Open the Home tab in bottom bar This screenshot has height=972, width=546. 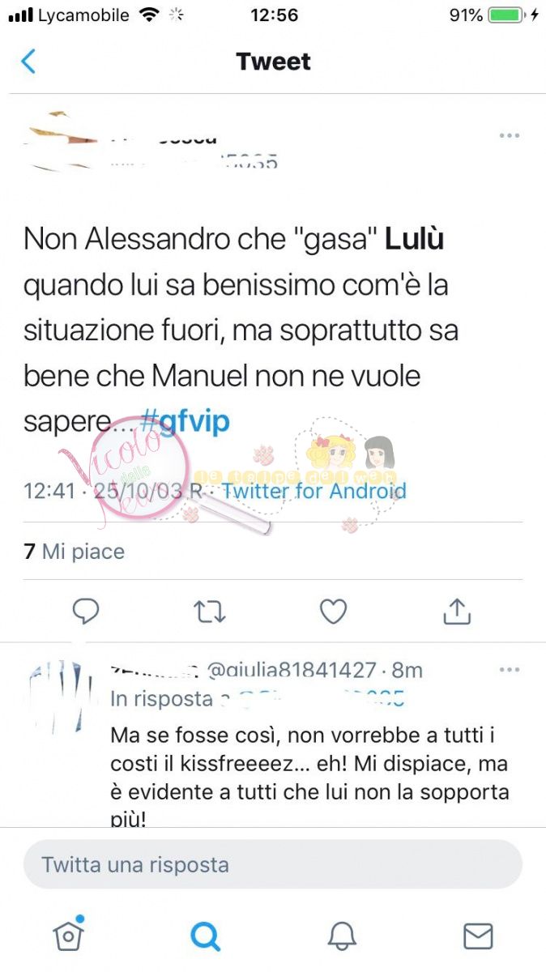pyautogui.click(x=68, y=934)
